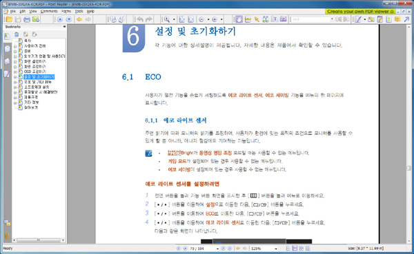414x254 pixels.
Task: Click the Zoom in magnifier tool icon
Action: click(167, 19)
